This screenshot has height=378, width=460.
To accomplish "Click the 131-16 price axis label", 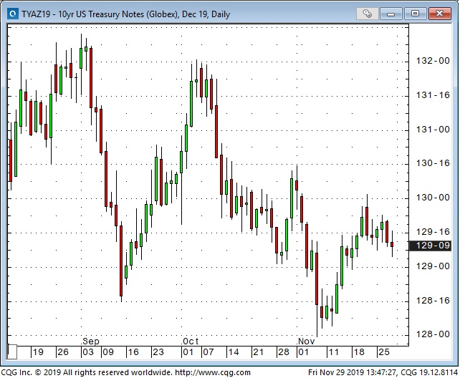I will point(433,95).
